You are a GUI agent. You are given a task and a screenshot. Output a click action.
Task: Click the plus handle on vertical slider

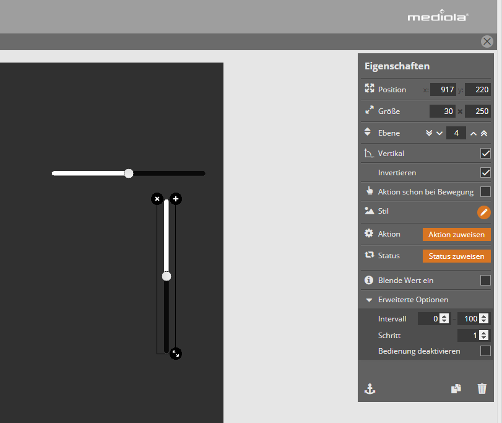[x=176, y=199]
